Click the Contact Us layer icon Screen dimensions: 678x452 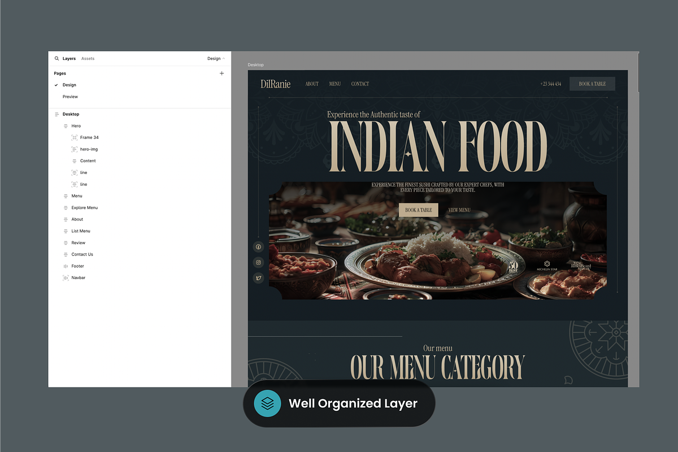click(66, 254)
